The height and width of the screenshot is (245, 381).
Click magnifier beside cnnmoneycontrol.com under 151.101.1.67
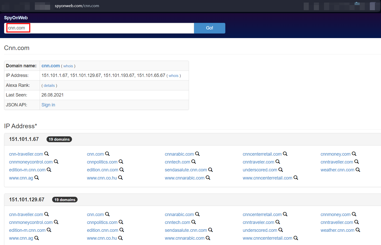click(56, 162)
